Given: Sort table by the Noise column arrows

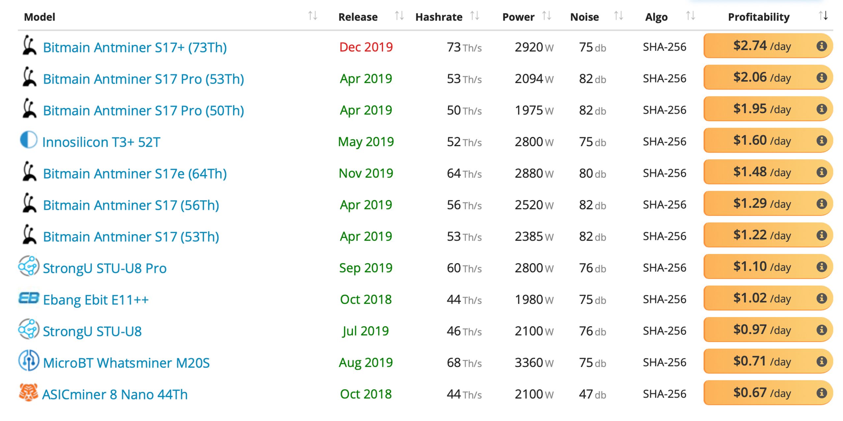Looking at the screenshot, I should 618,16.
